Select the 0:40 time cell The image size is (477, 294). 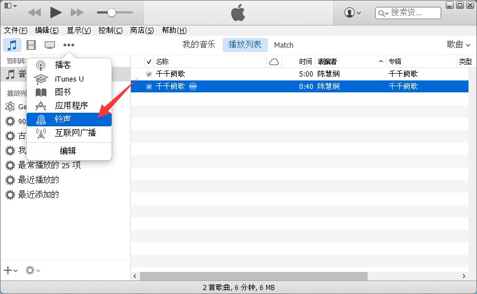pyautogui.click(x=306, y=87)
